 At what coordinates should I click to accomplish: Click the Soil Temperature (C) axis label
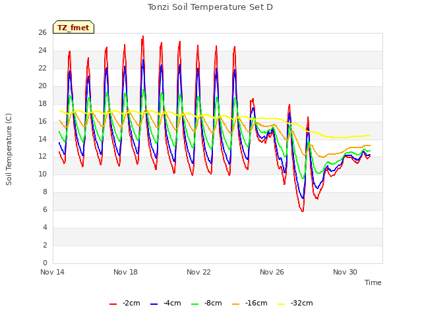point(9,149)
